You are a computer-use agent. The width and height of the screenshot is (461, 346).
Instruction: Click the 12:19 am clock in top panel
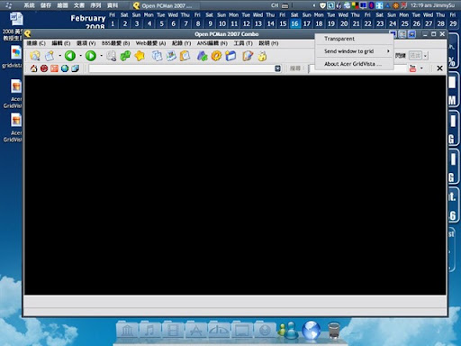[x=421, y=5]
